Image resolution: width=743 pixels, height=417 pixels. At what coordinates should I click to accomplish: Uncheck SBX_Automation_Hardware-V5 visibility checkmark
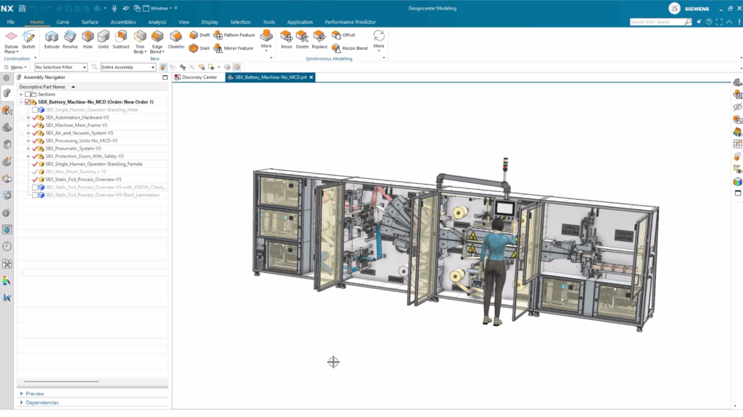[x=34, y=117]
